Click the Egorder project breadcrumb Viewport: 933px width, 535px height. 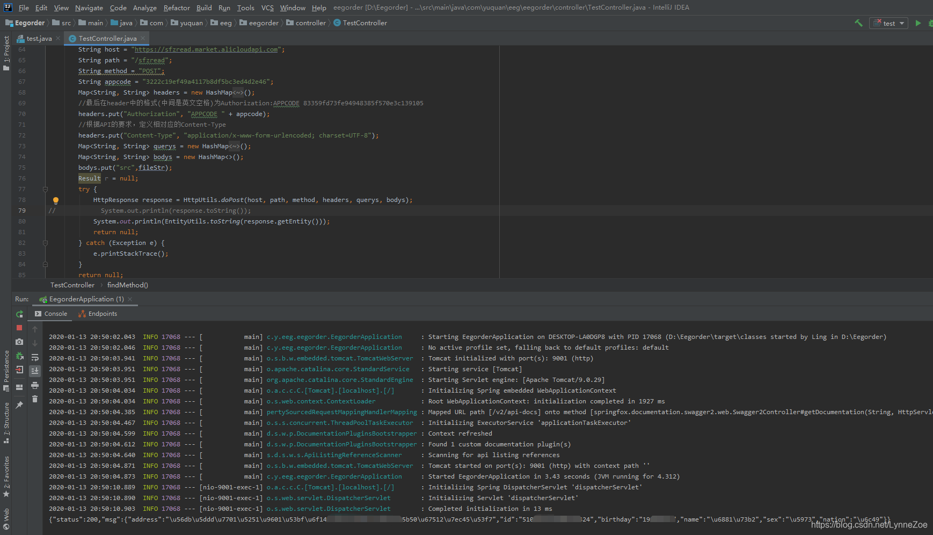pyautogui.click(x=25, y=23)
